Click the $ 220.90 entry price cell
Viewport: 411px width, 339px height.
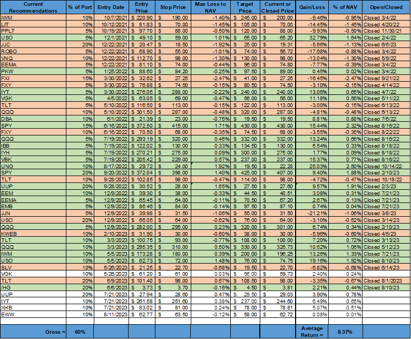(x=142, y=18)
